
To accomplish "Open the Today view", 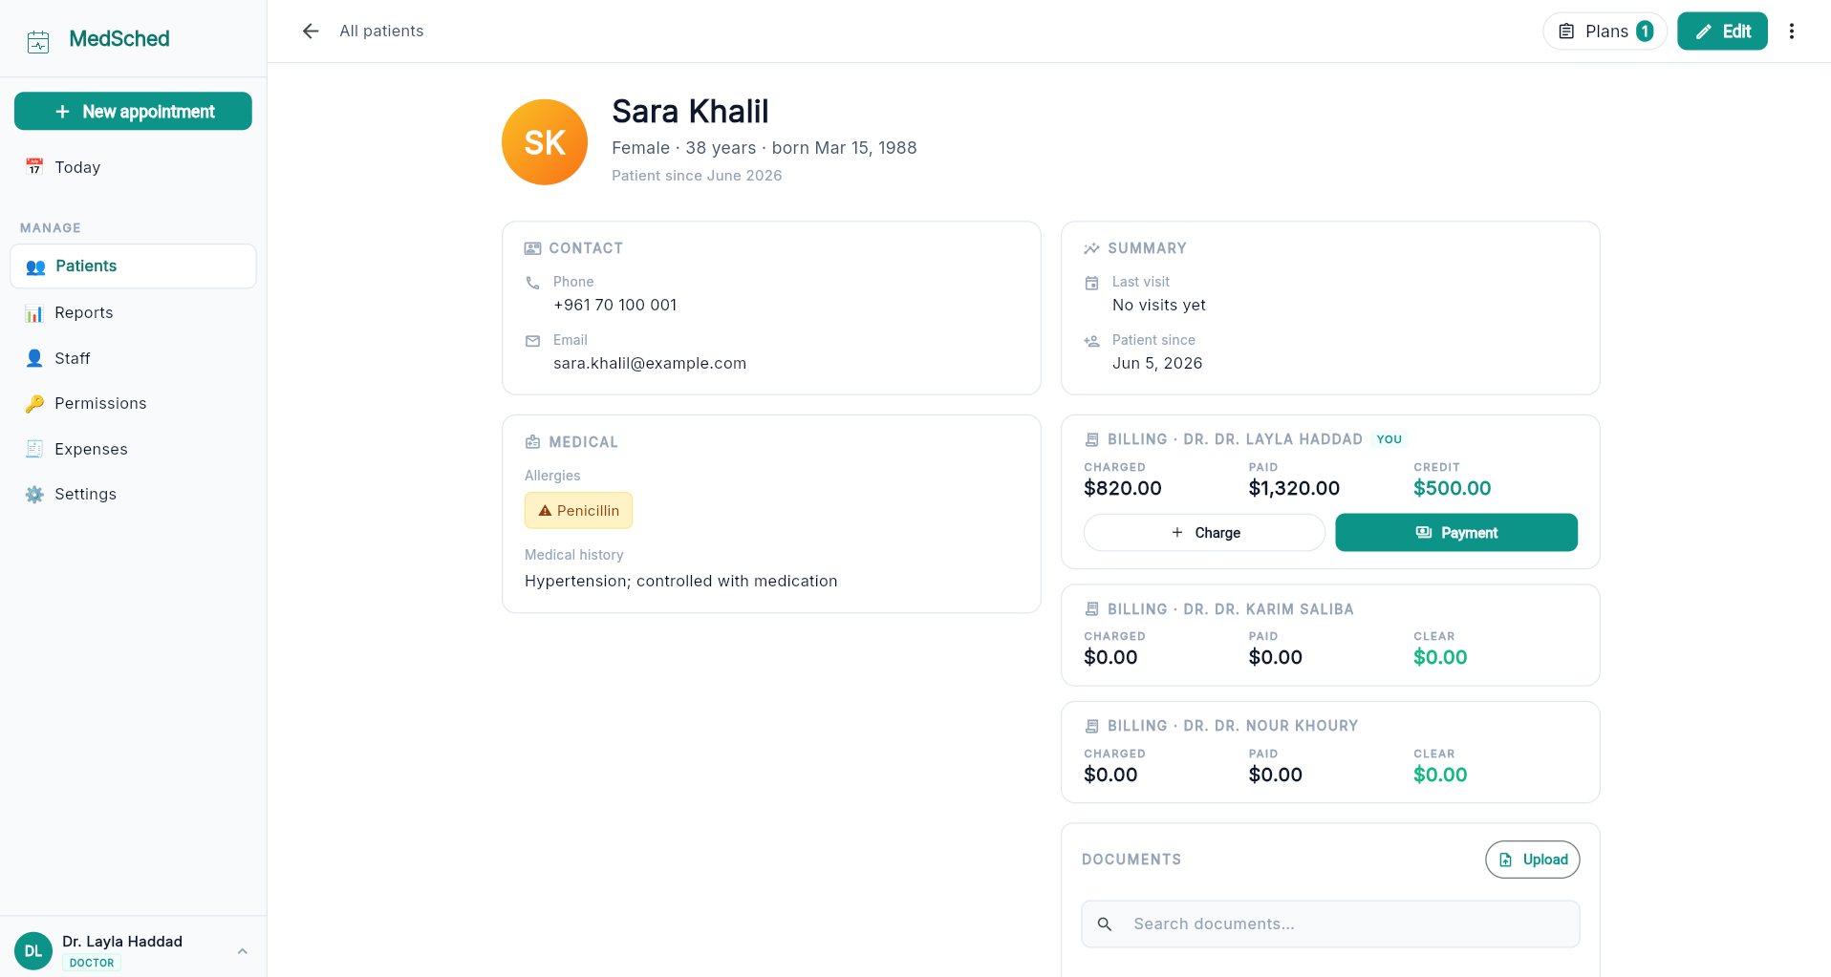I will [x=133, y=167].
